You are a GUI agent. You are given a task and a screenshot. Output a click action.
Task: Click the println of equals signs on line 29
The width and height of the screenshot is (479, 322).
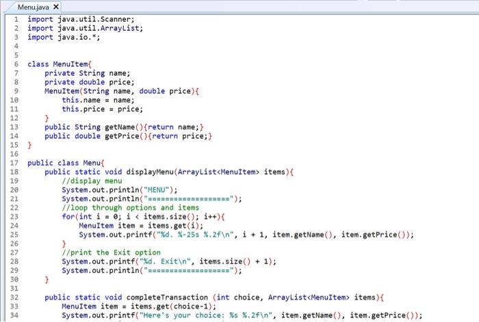pyautogui.click(x=152, y=271)
